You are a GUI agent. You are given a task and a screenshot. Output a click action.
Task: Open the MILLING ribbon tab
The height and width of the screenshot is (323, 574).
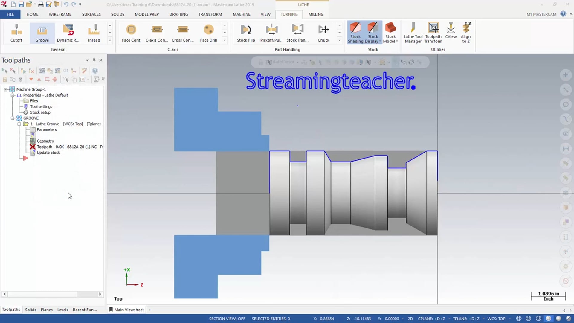(316, 14)
